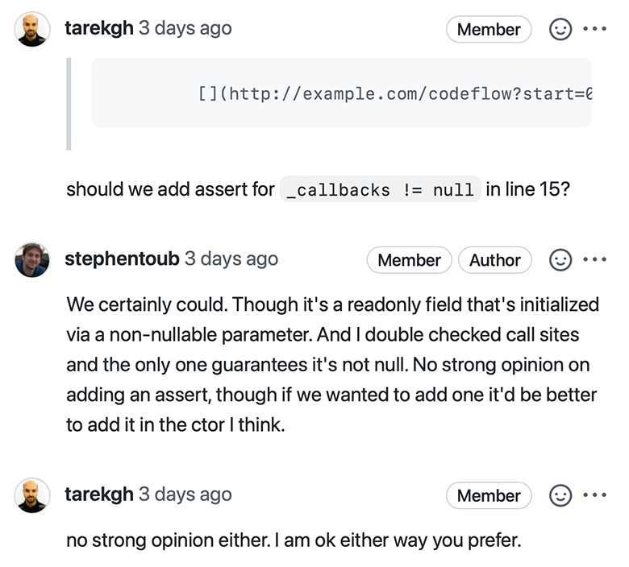
Task: Click the timestamp on last tarekgh comment
Action: point(185,494)
